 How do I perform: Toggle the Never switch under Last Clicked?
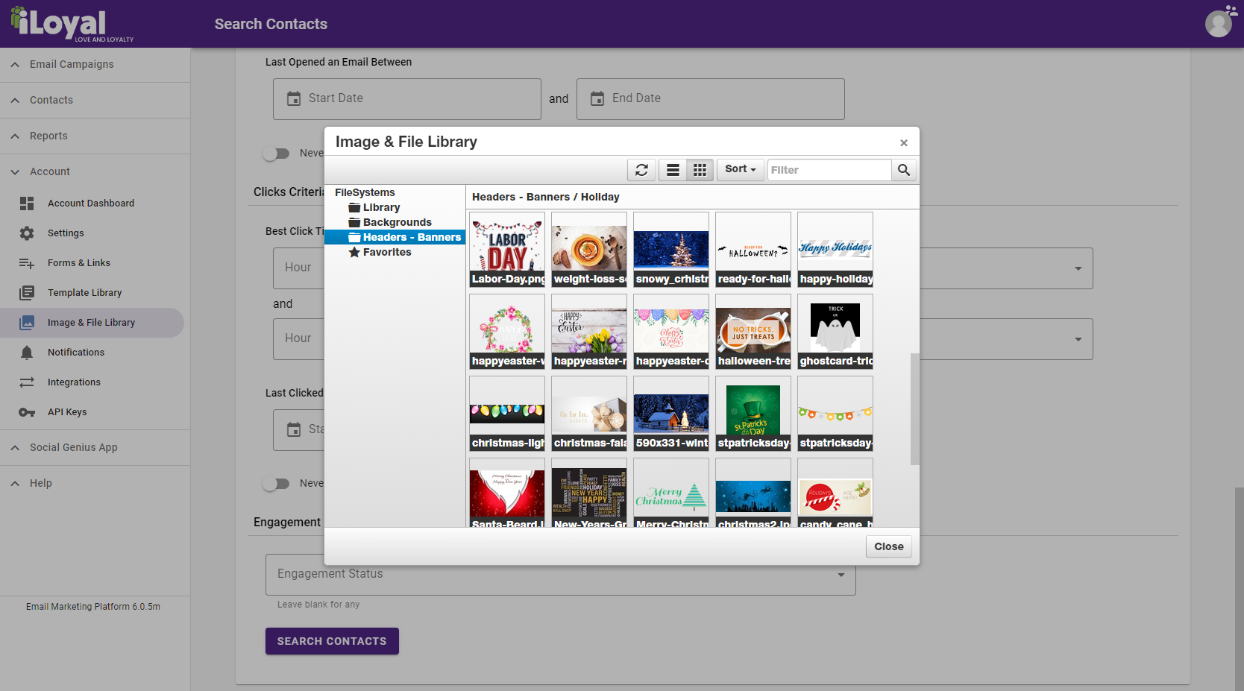point(276,484)
